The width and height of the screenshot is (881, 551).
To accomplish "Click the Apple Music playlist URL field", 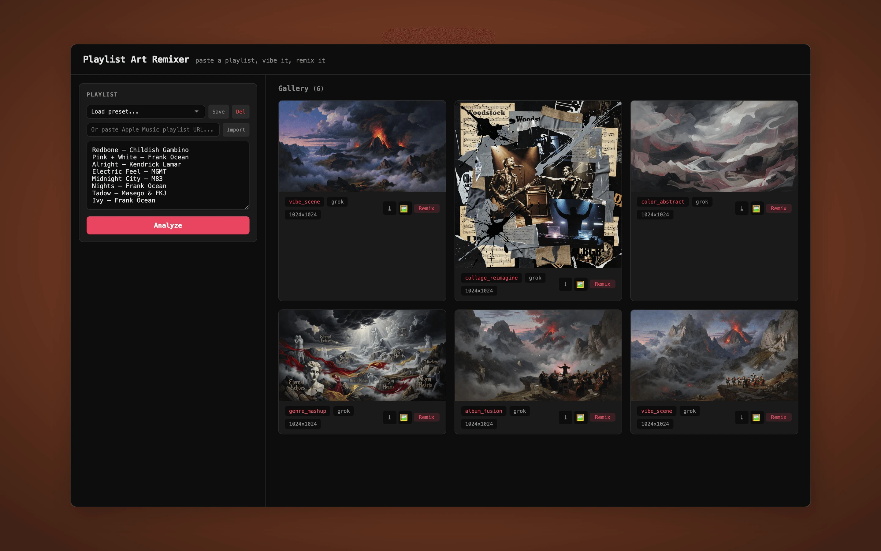I will pos(153,129).
